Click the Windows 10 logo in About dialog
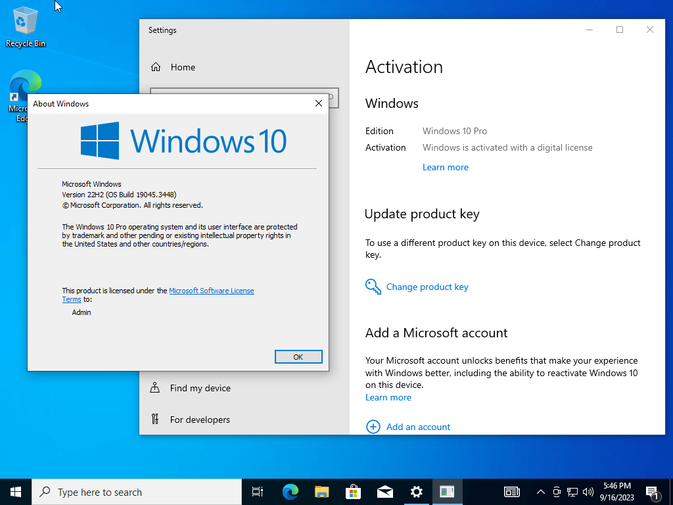 (183, 141)
